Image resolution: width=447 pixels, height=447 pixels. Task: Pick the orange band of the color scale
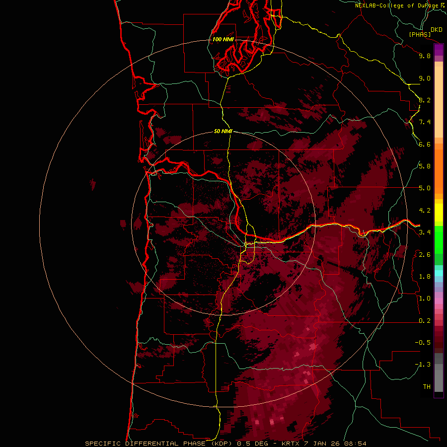pos(439,171)
